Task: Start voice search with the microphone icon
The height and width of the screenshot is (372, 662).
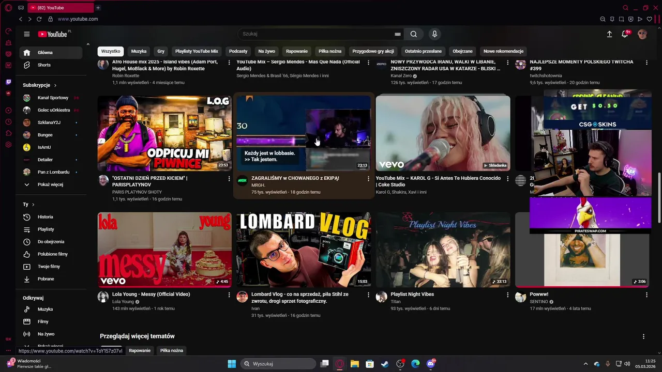Action: pyautogui.click(x=434, y=34)
